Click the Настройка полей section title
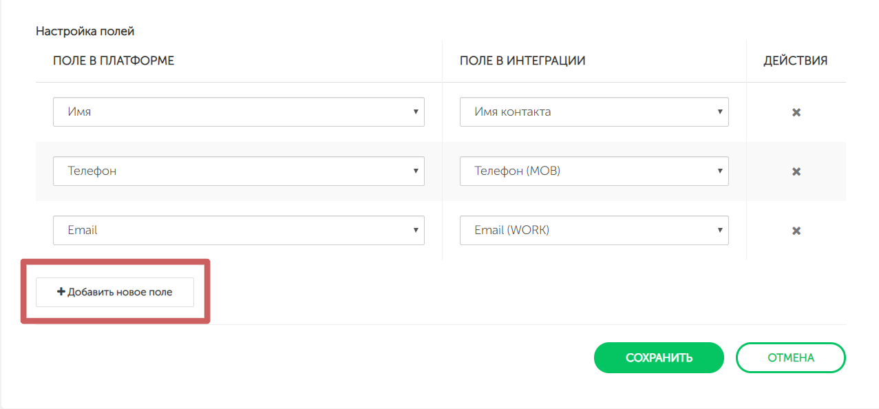The height and width of the screenshot is (409, 879). click(85, 31)
